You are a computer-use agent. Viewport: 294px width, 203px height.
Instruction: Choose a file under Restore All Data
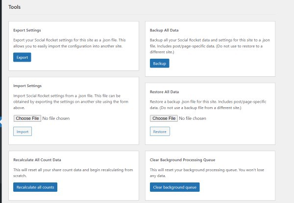click(x=164, y=118)
